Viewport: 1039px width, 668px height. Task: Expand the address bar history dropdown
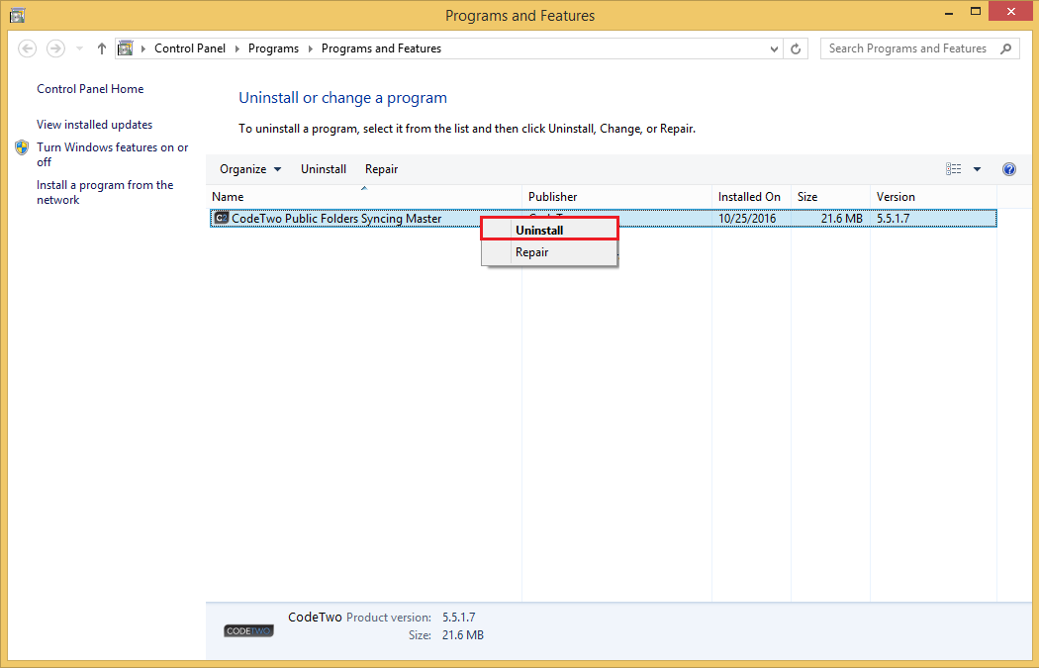pyautogui.click(x=774, y=48)
